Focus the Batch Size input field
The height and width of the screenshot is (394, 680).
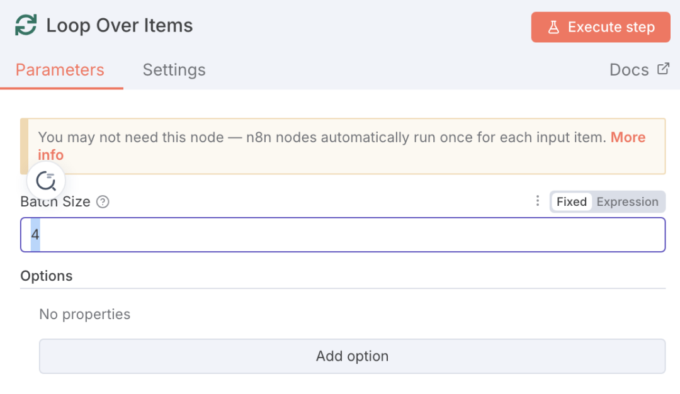coord(343,235)
